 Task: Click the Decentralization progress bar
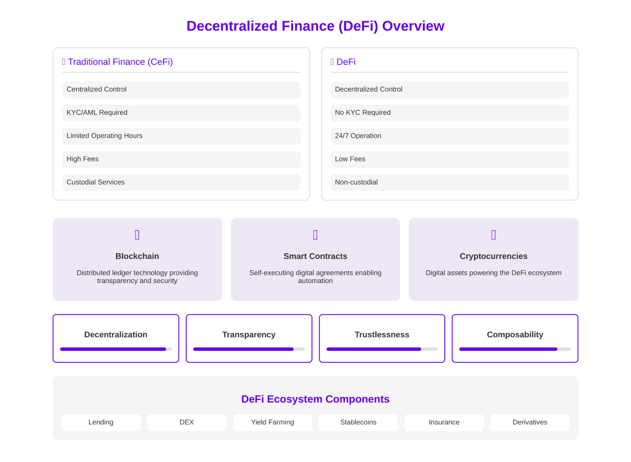click(116, 349)
